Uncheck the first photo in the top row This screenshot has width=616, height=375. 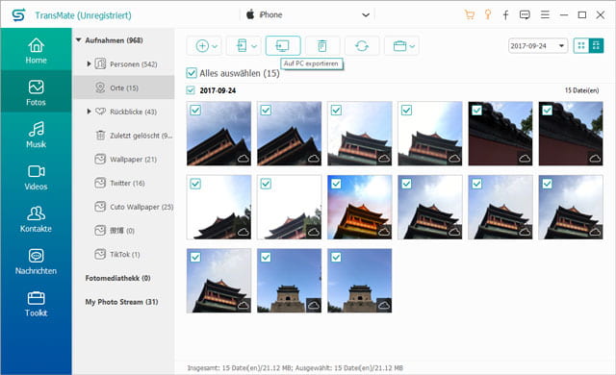pos(195,111)
